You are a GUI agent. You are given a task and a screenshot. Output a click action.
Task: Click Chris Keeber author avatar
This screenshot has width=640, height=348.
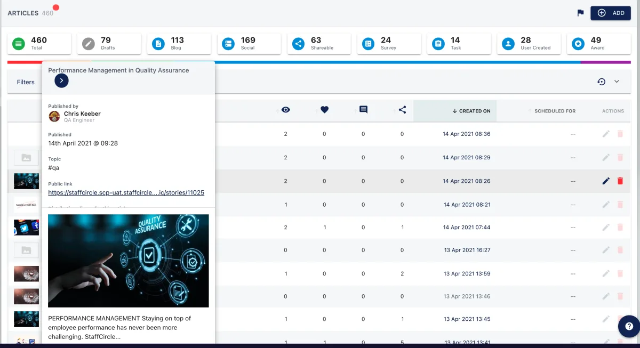54,116
